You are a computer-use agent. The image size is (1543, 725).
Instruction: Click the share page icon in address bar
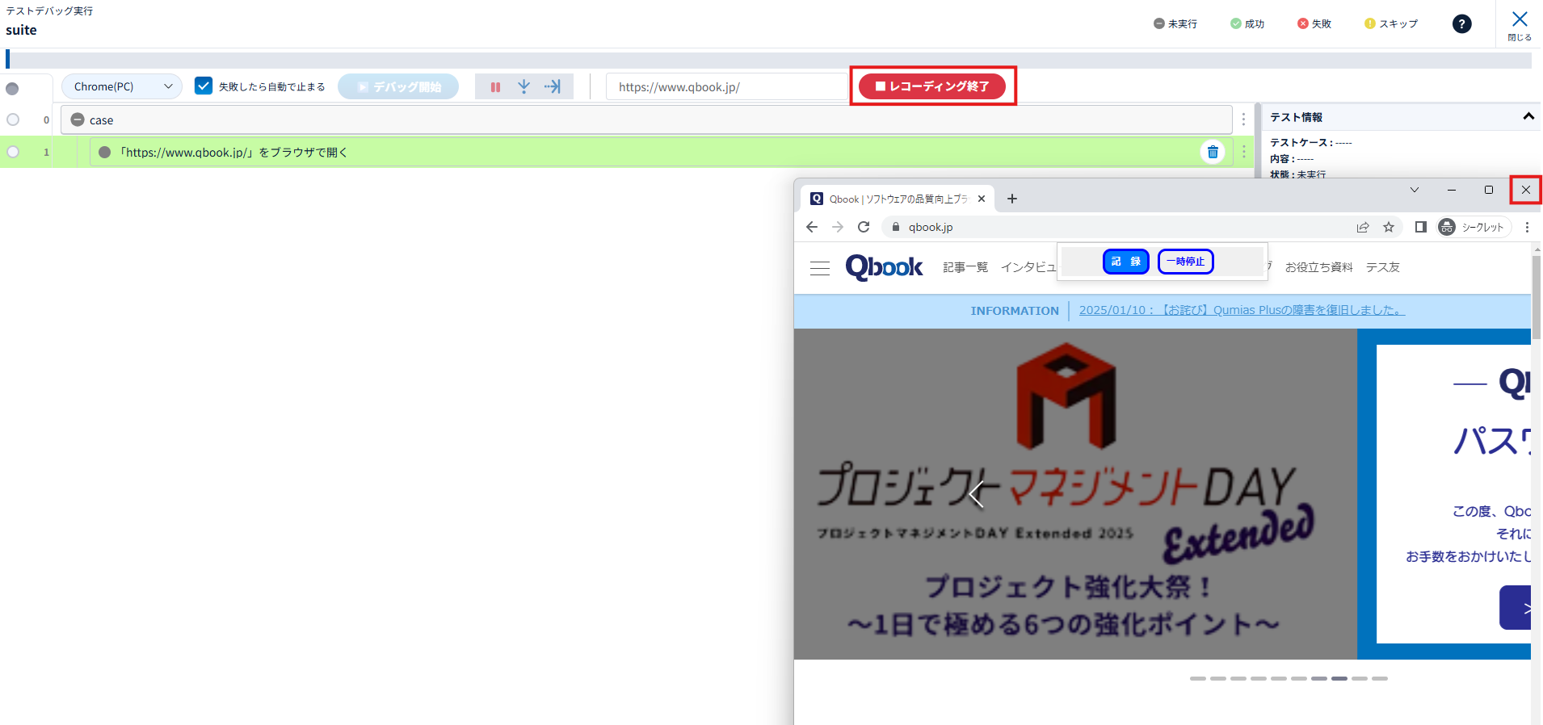click(1363, 227)
